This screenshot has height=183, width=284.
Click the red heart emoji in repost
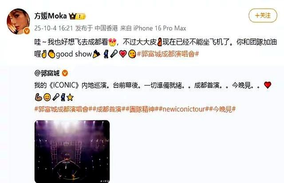tap(268, 85)
